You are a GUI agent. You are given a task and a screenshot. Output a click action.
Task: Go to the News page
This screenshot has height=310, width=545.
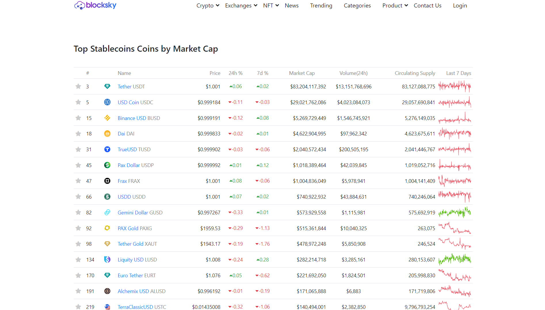291,5
